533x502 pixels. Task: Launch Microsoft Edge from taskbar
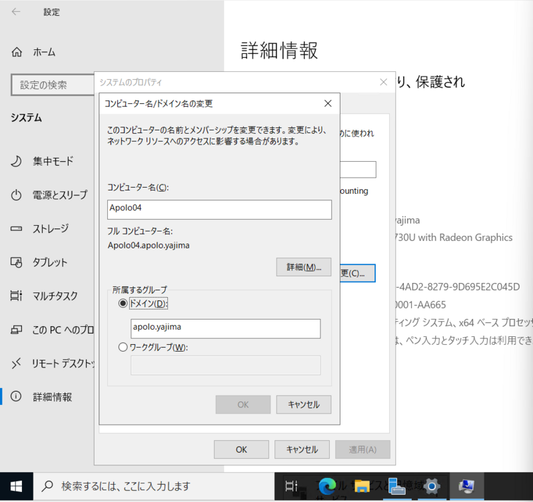click(x=327, y=487)
